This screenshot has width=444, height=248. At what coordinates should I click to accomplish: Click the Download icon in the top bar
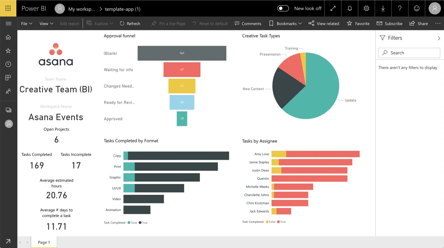(x=383, y=8)
